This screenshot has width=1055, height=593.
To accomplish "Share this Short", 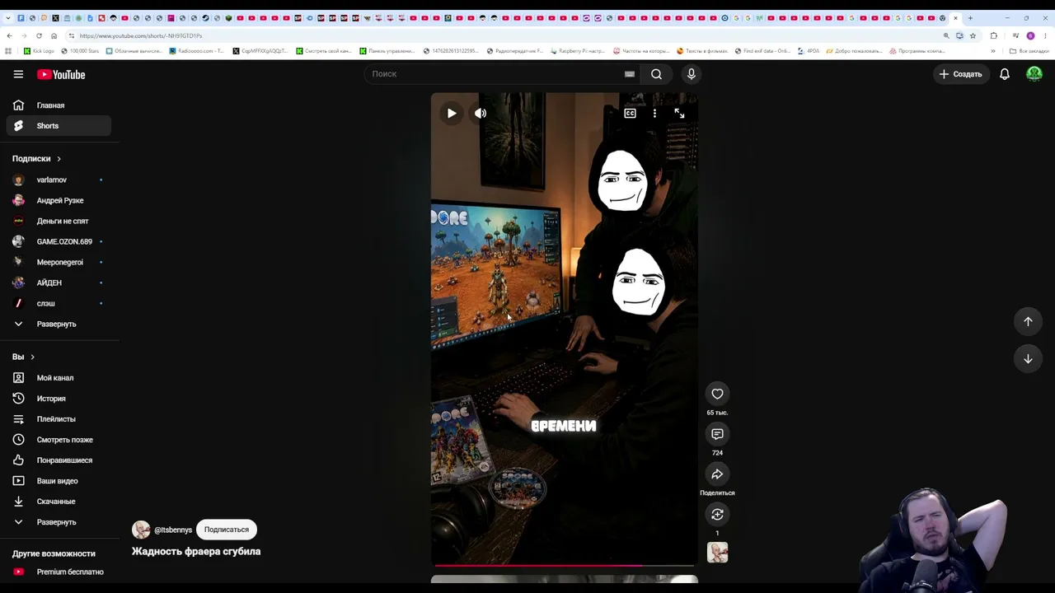I will pyautogui.click(x=717, y=474).
